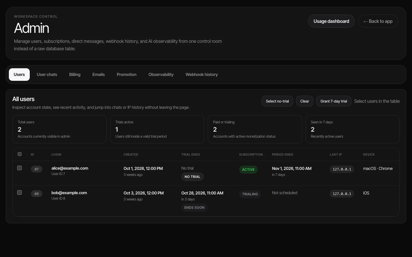
Task: Click the iOS device cell
Action: click(x=366, y=193)
